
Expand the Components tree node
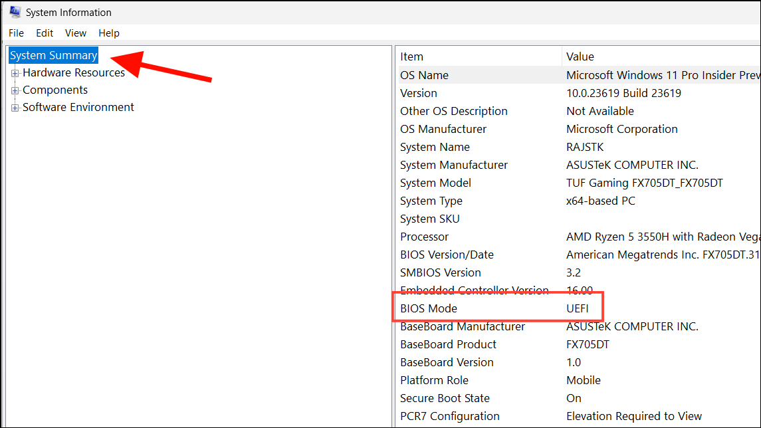[x=15, y=89]
